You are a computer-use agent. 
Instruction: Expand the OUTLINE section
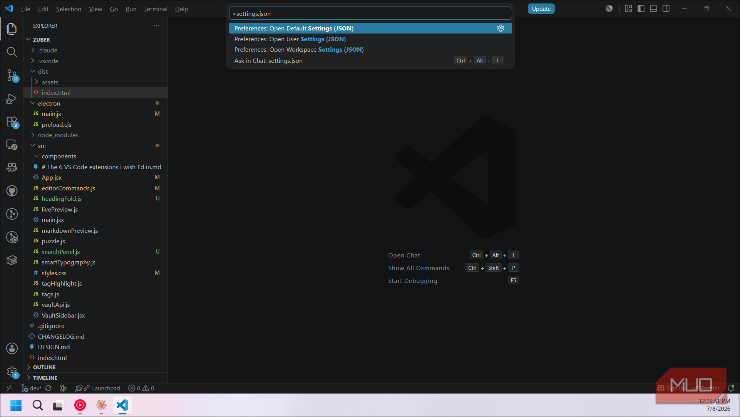tap(95, 367)
